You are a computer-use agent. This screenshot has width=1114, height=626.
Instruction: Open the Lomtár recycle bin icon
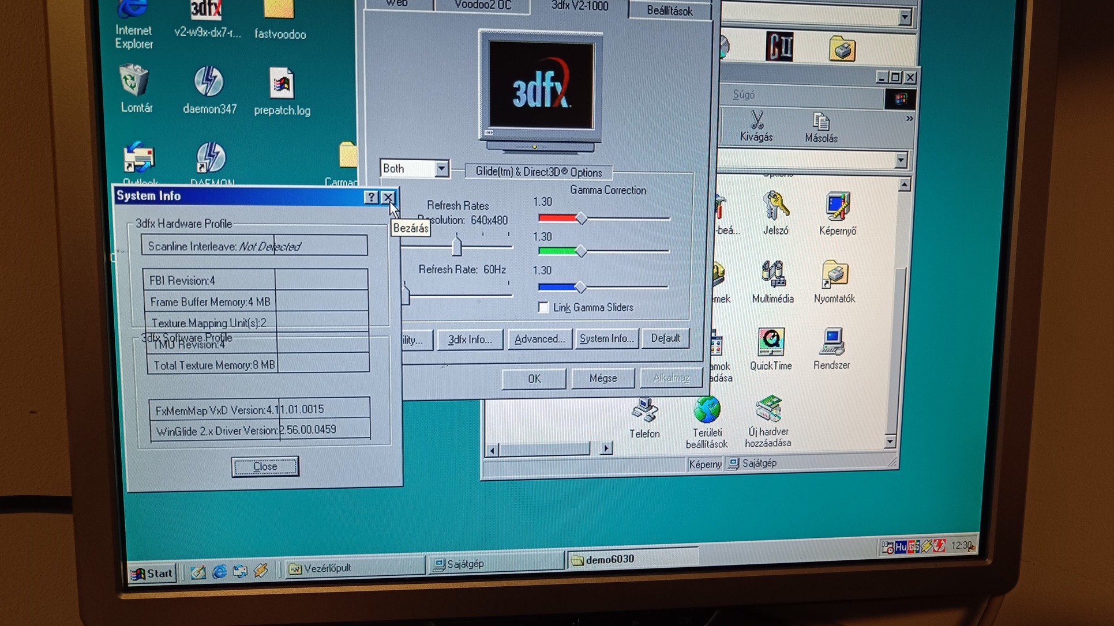pyautogui.click(x=134, y=81)
